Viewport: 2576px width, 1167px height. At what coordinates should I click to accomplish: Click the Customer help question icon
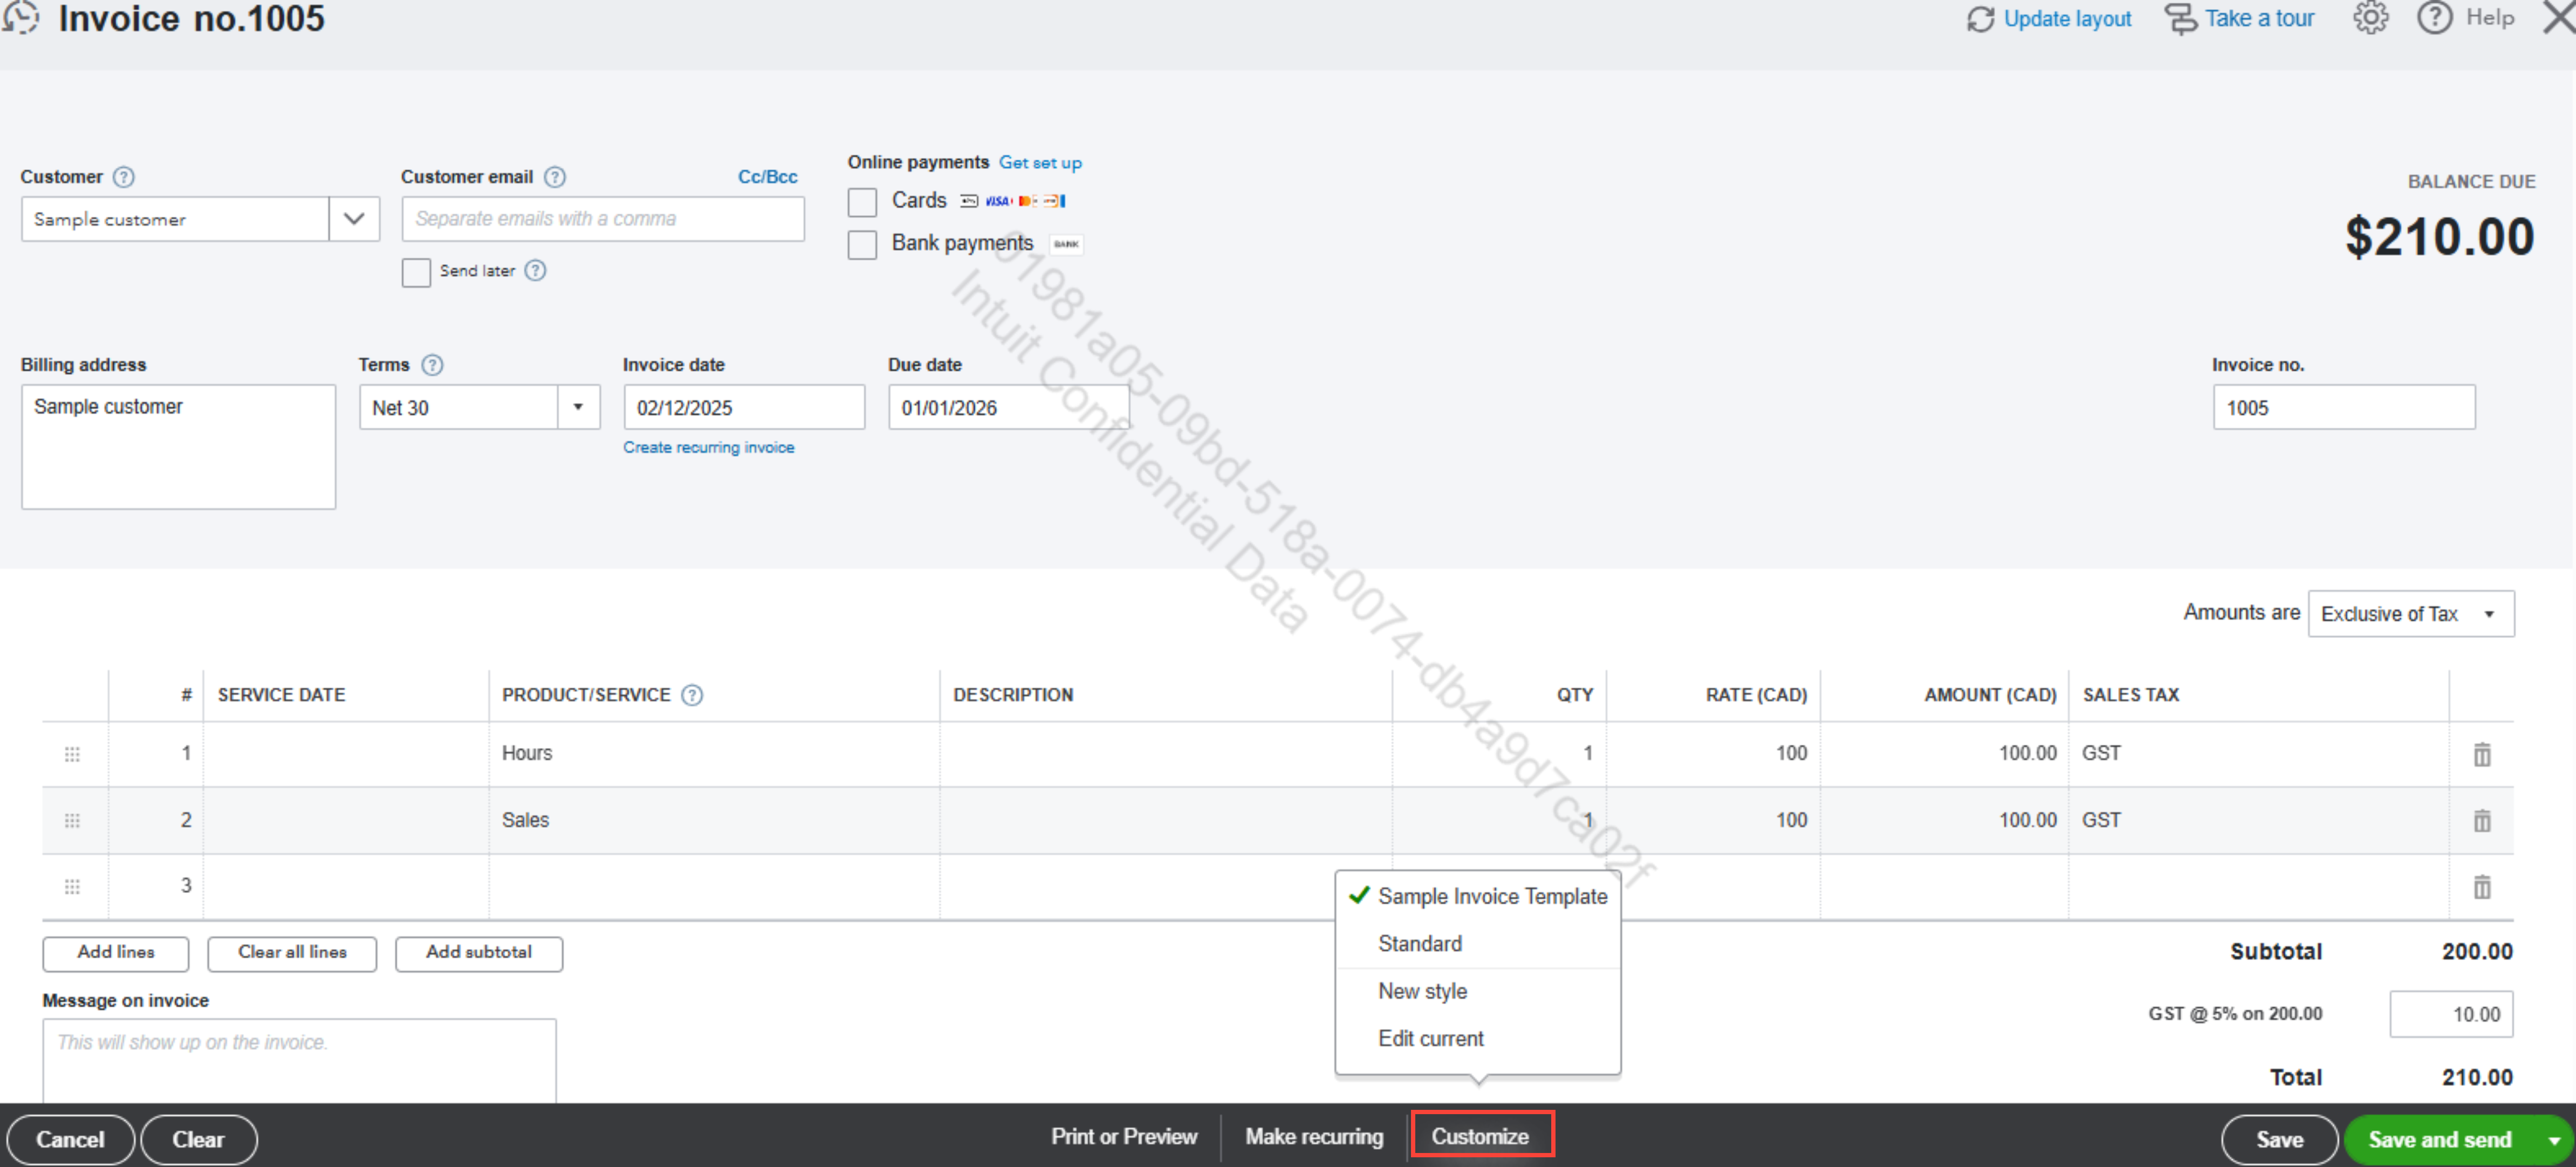point(124,177)
